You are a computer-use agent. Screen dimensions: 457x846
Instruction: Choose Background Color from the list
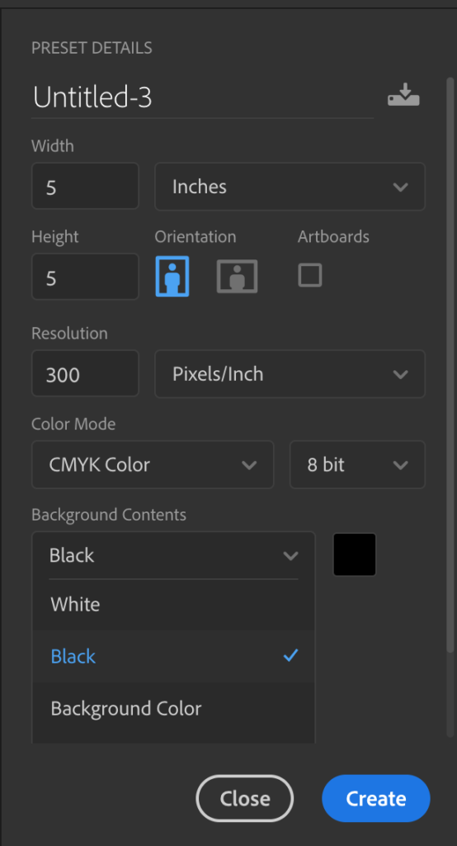coord(173,708)
